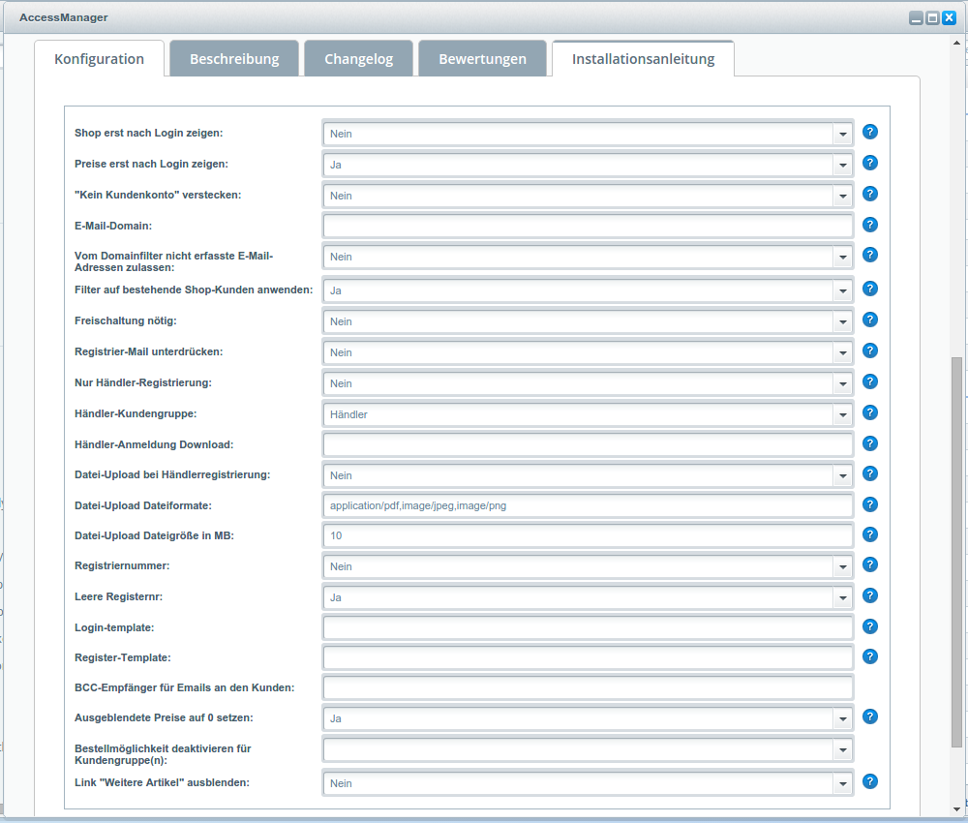968x823 pixels.
Task: Click the BCC-Empfänger input field
Action: [x=587, y=688]
